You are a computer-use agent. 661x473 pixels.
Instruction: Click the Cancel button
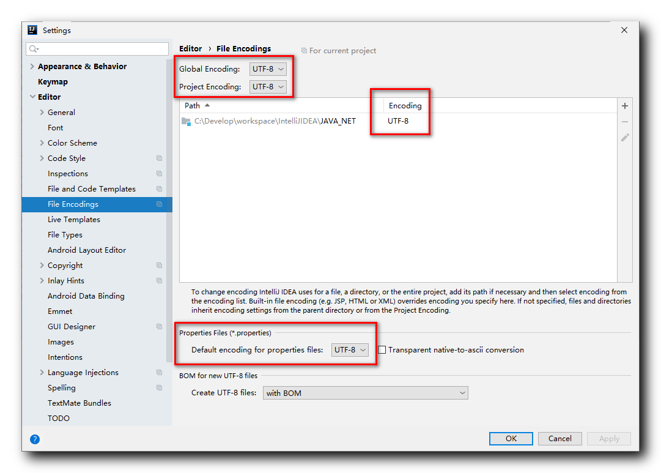pos(560,438)
